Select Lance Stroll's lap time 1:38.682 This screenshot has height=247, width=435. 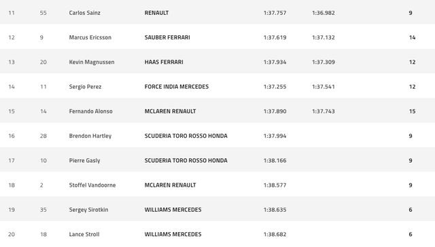point(275,234)
